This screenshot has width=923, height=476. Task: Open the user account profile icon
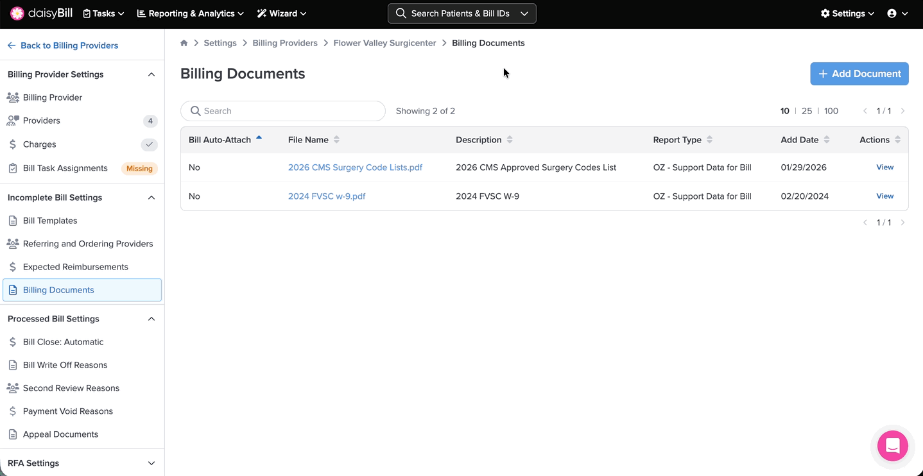coord(892,13)
